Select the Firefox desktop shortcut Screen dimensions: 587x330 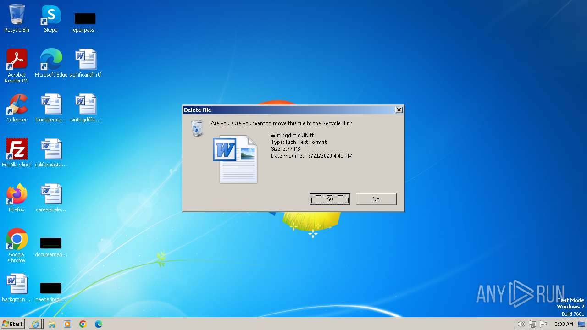tap(17, 198)
